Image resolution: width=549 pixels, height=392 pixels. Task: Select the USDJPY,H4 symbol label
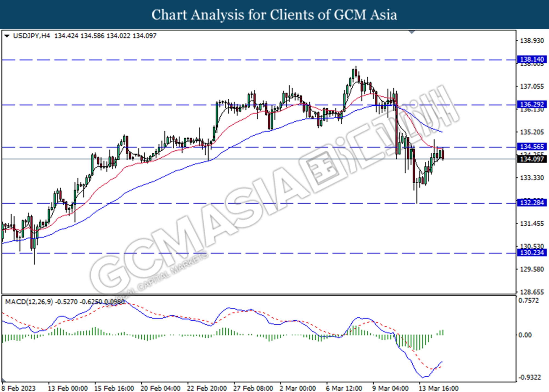(x=32, y=36)
